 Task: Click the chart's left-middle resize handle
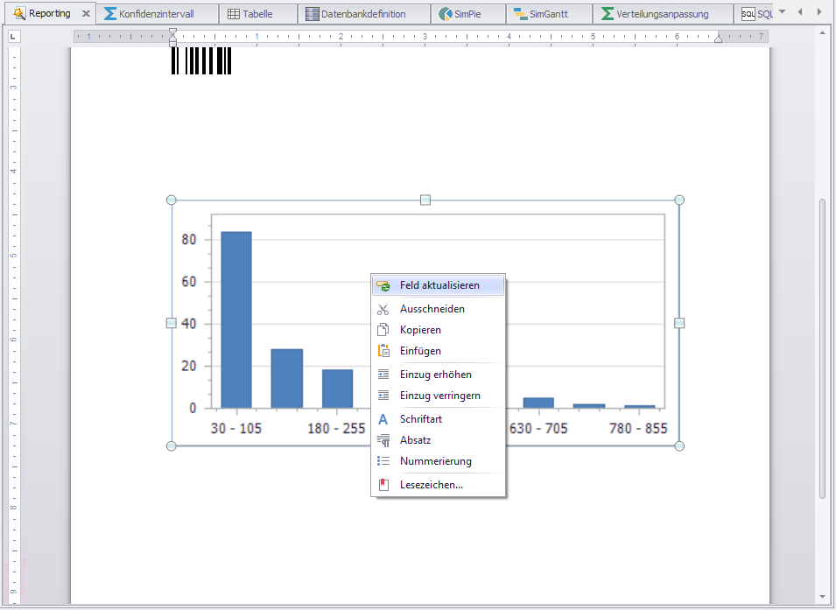172,323
